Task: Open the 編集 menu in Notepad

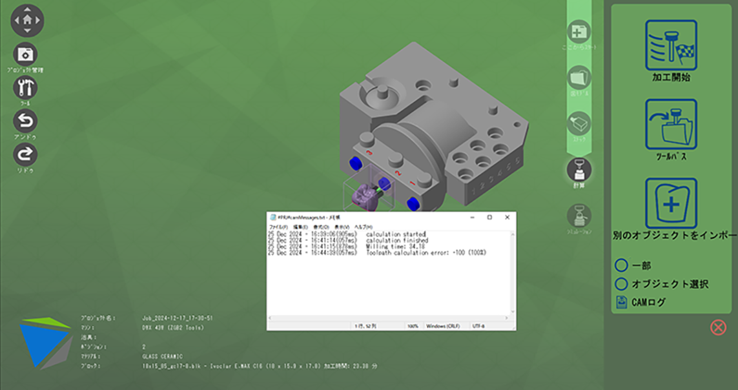Action: [x=300, y=227]
